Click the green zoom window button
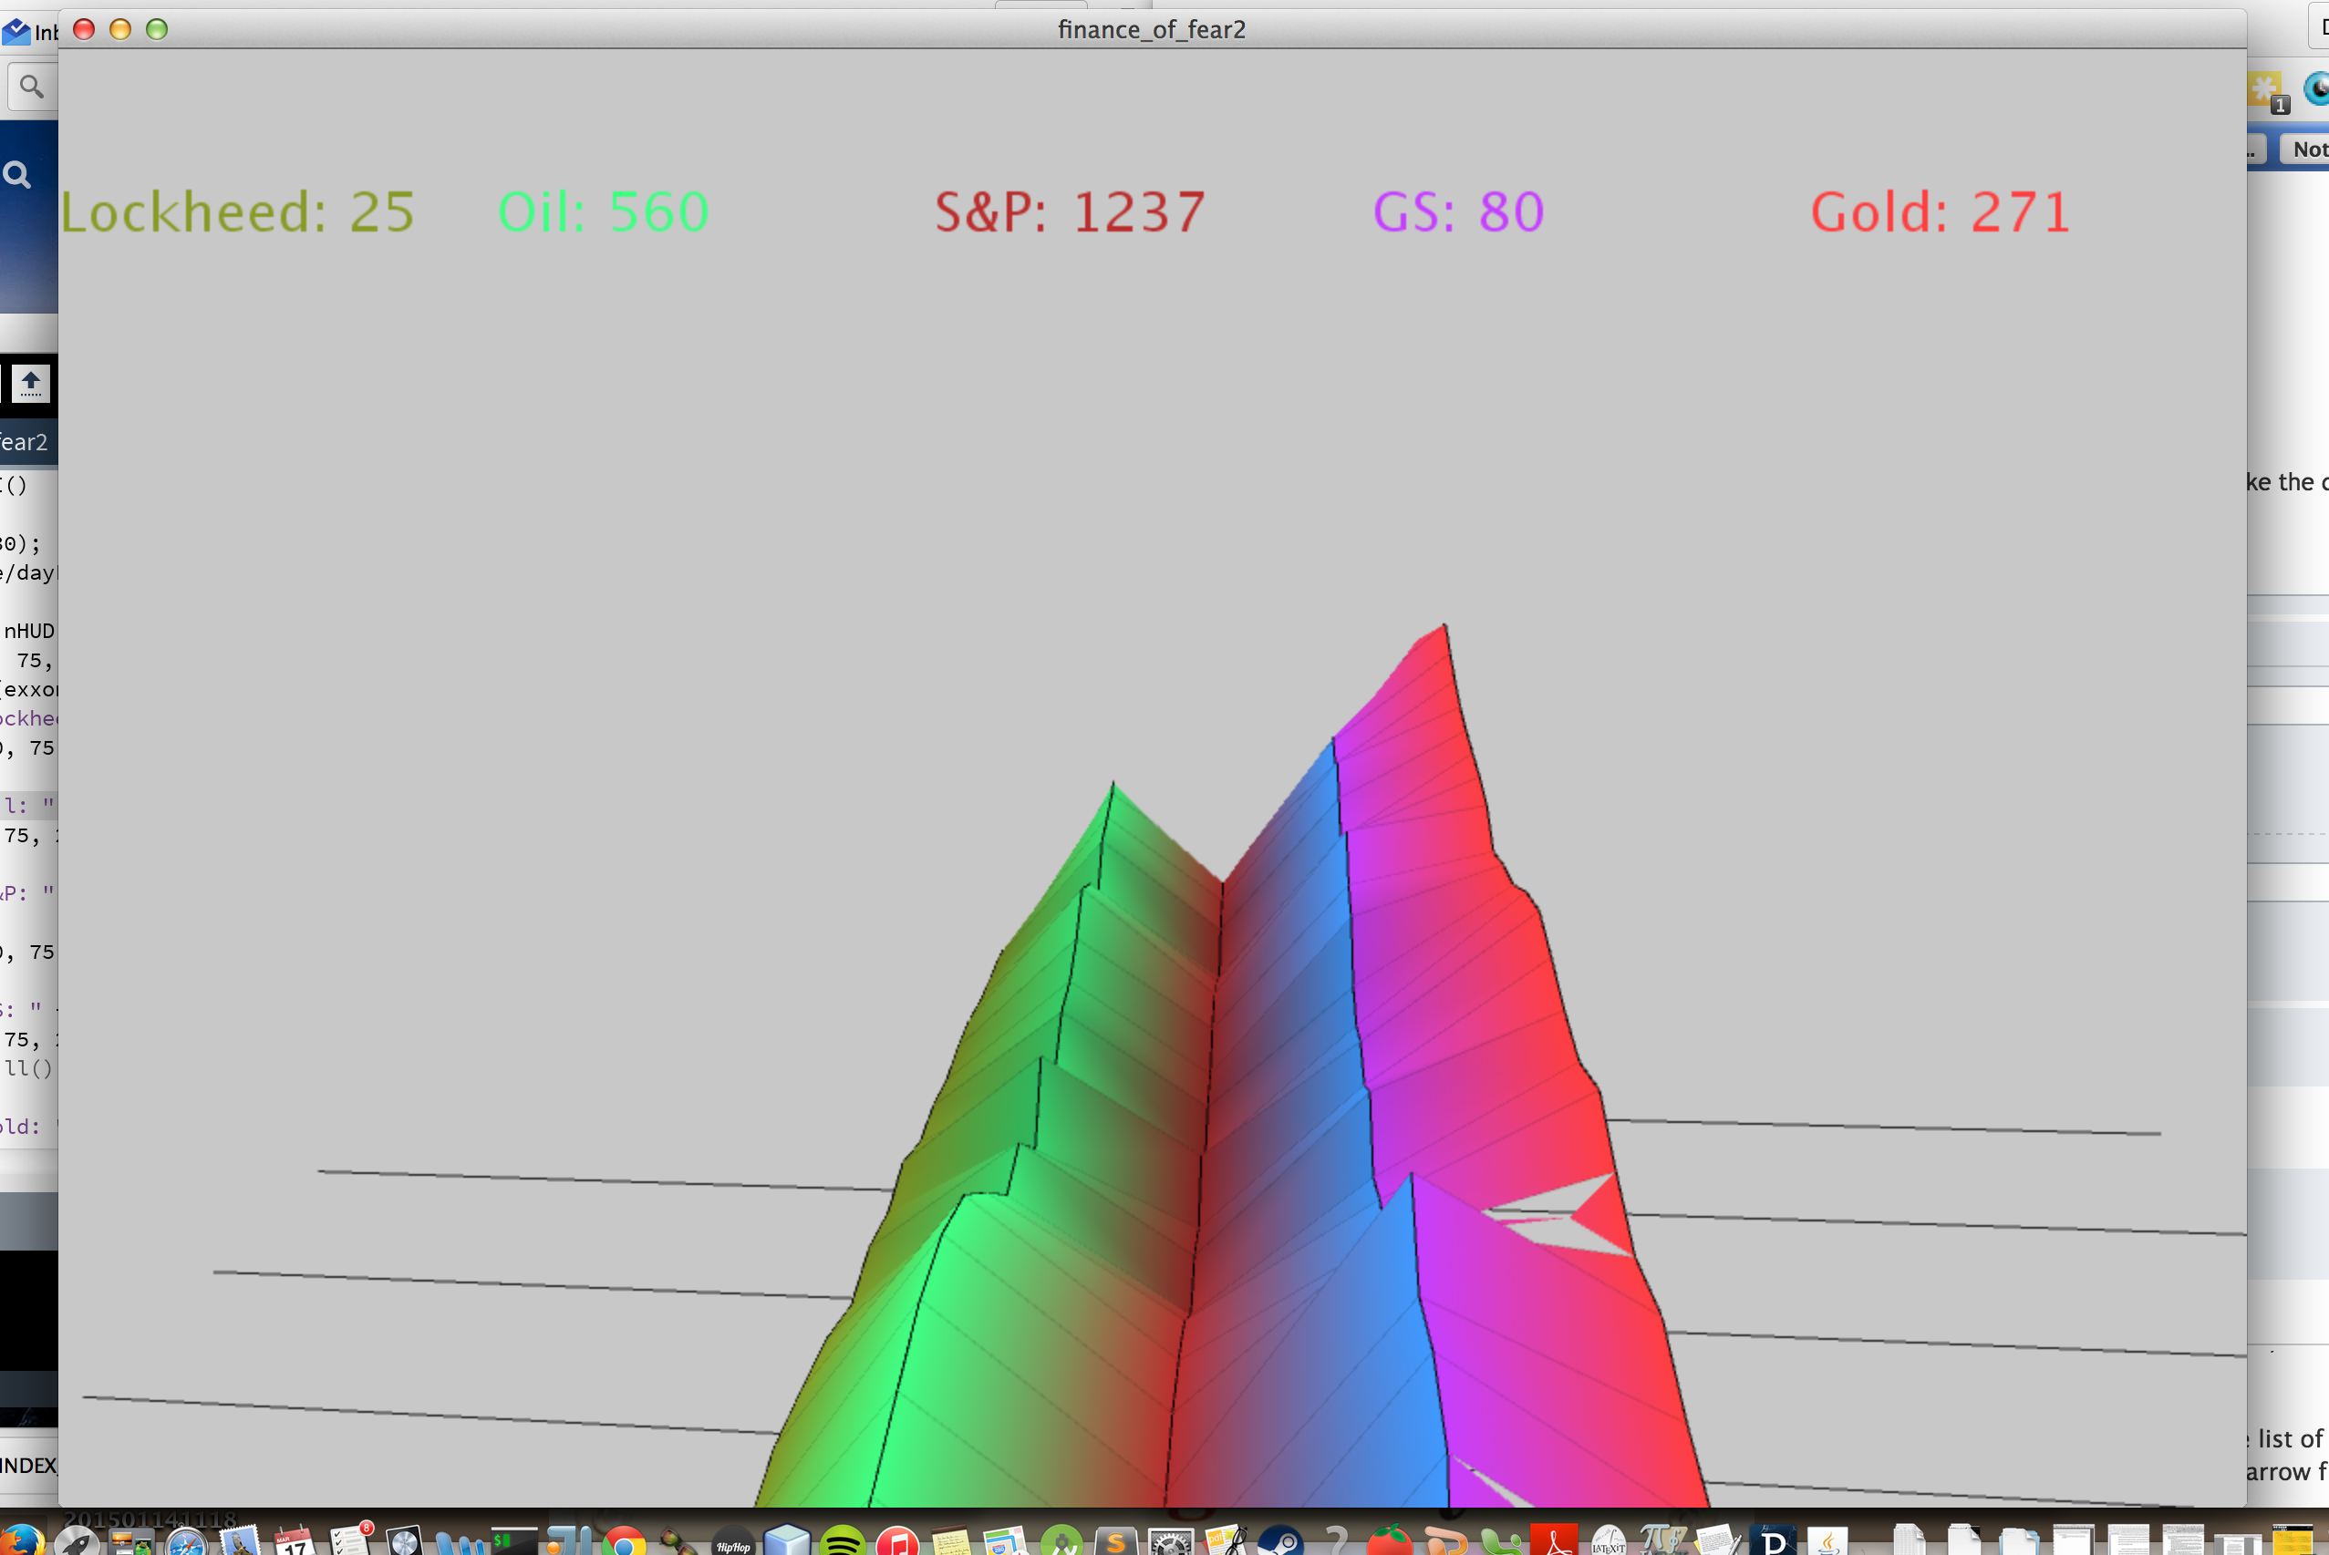The width and height of the screenshot is (2329, 1555). click(157, 29)
